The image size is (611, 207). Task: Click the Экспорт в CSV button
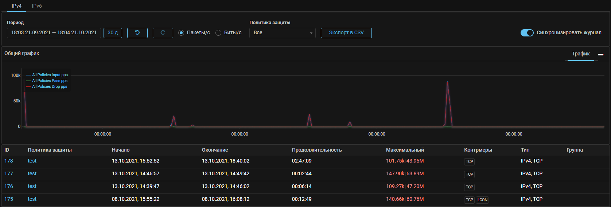pos(346,33)
